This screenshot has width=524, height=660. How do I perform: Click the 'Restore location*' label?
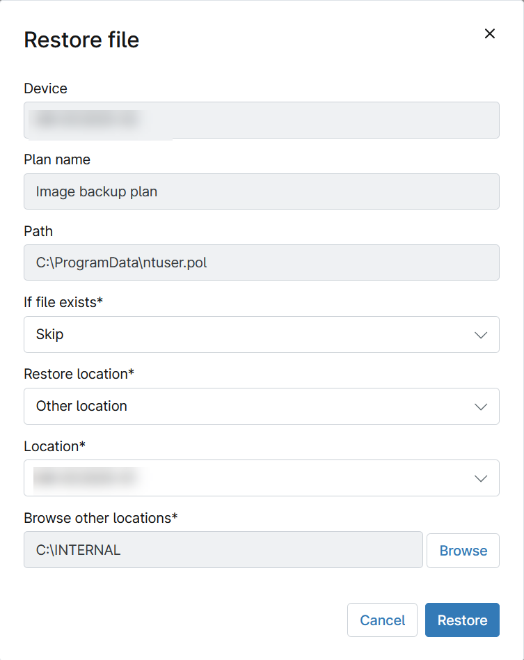coord(79,374)
